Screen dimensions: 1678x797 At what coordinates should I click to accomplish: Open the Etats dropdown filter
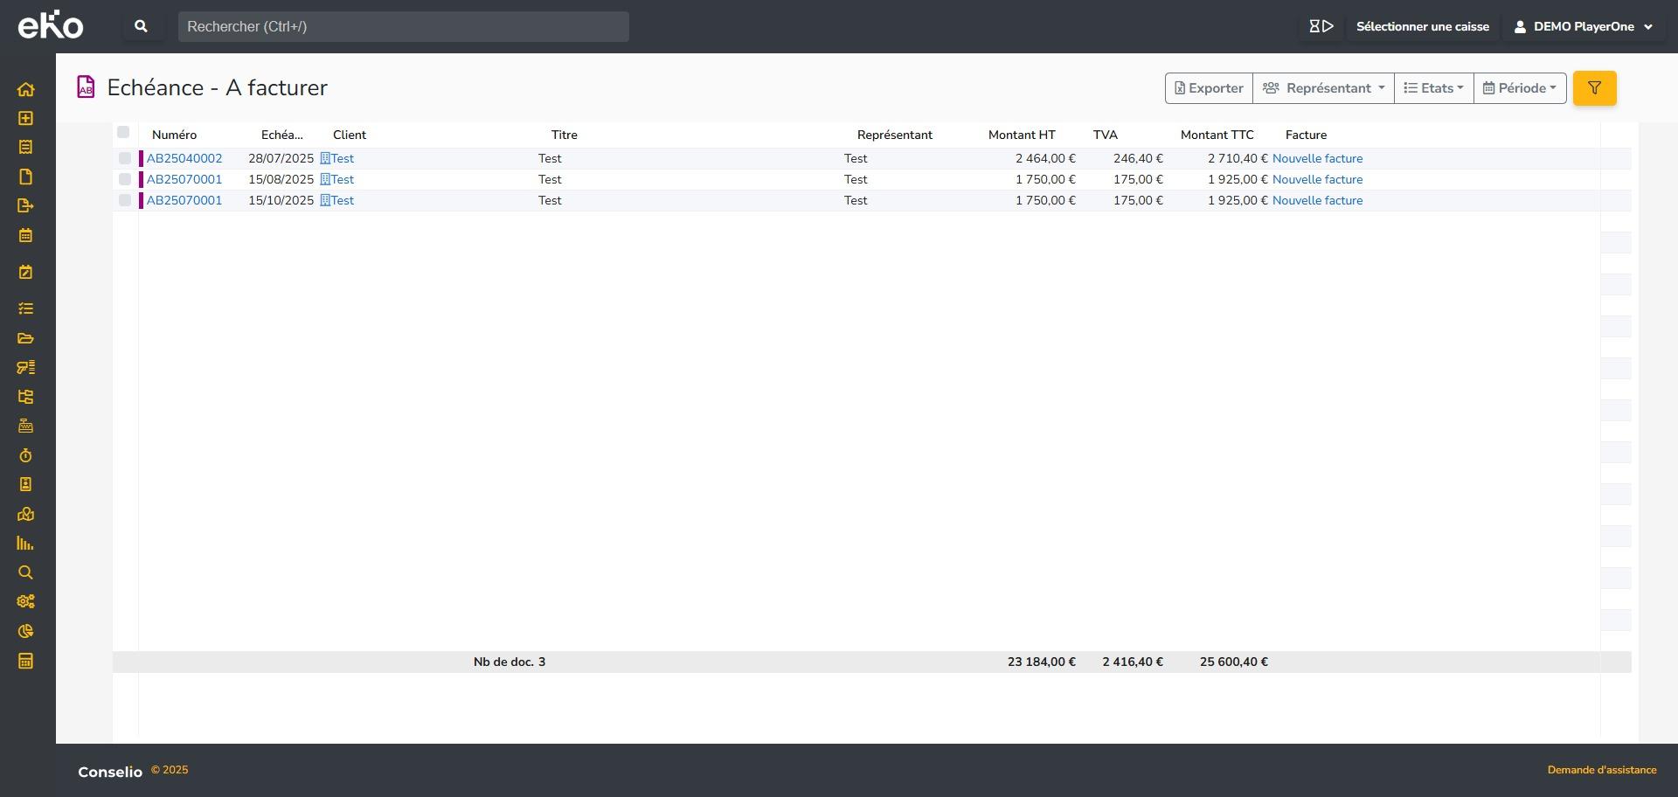pyautogui.click(x=1433, y=88)
